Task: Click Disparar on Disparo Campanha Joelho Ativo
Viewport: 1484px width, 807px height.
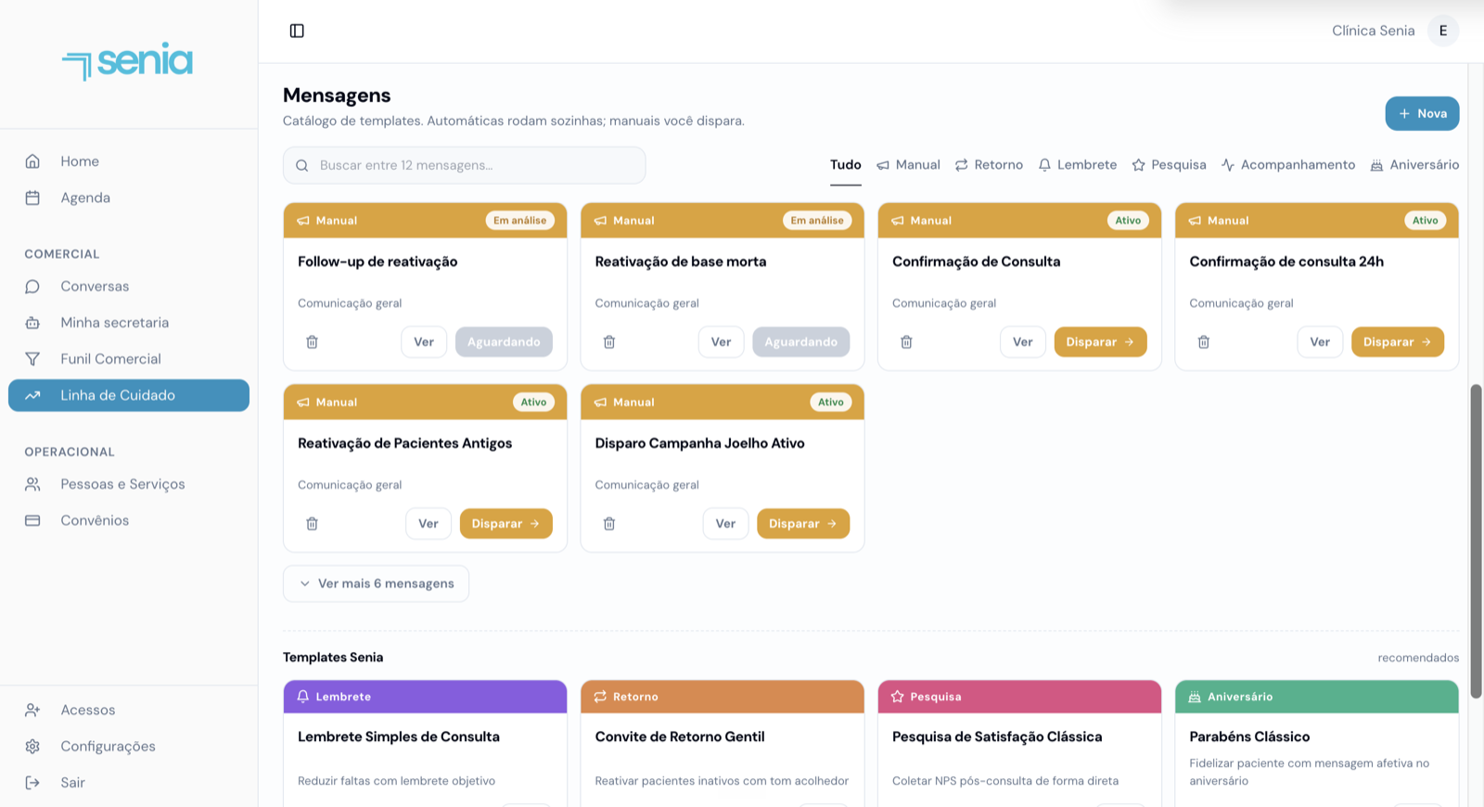Action: pos(803,524)
